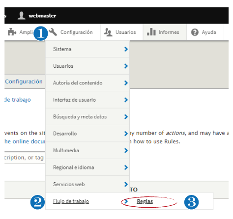Click the bar chart Informes icon
This screenshot has height=219, width=233.
point(151,32)
